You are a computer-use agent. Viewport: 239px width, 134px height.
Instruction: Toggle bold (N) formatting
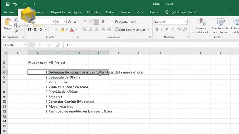click(30, 29)
